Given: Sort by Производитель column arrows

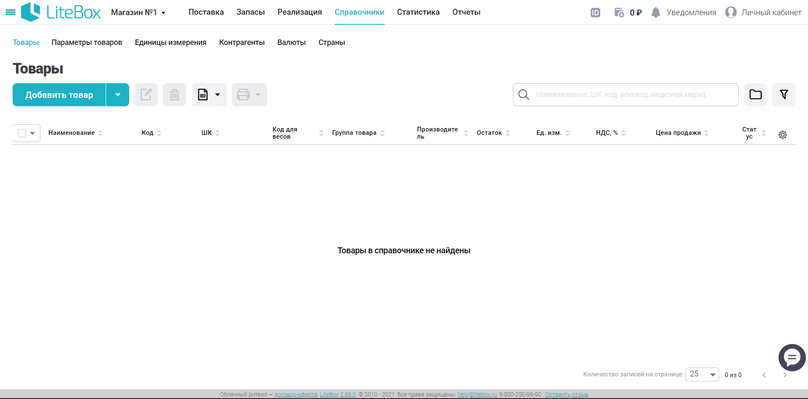Looking at the screenshot, I should (466, 133).
